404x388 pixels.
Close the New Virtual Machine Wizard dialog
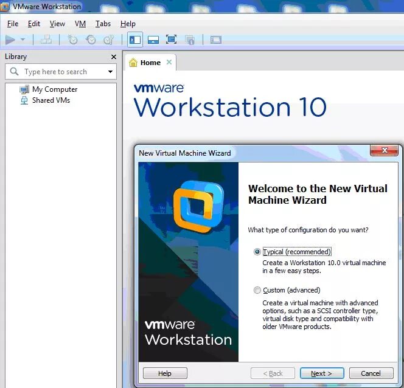(x=385, y=150)
